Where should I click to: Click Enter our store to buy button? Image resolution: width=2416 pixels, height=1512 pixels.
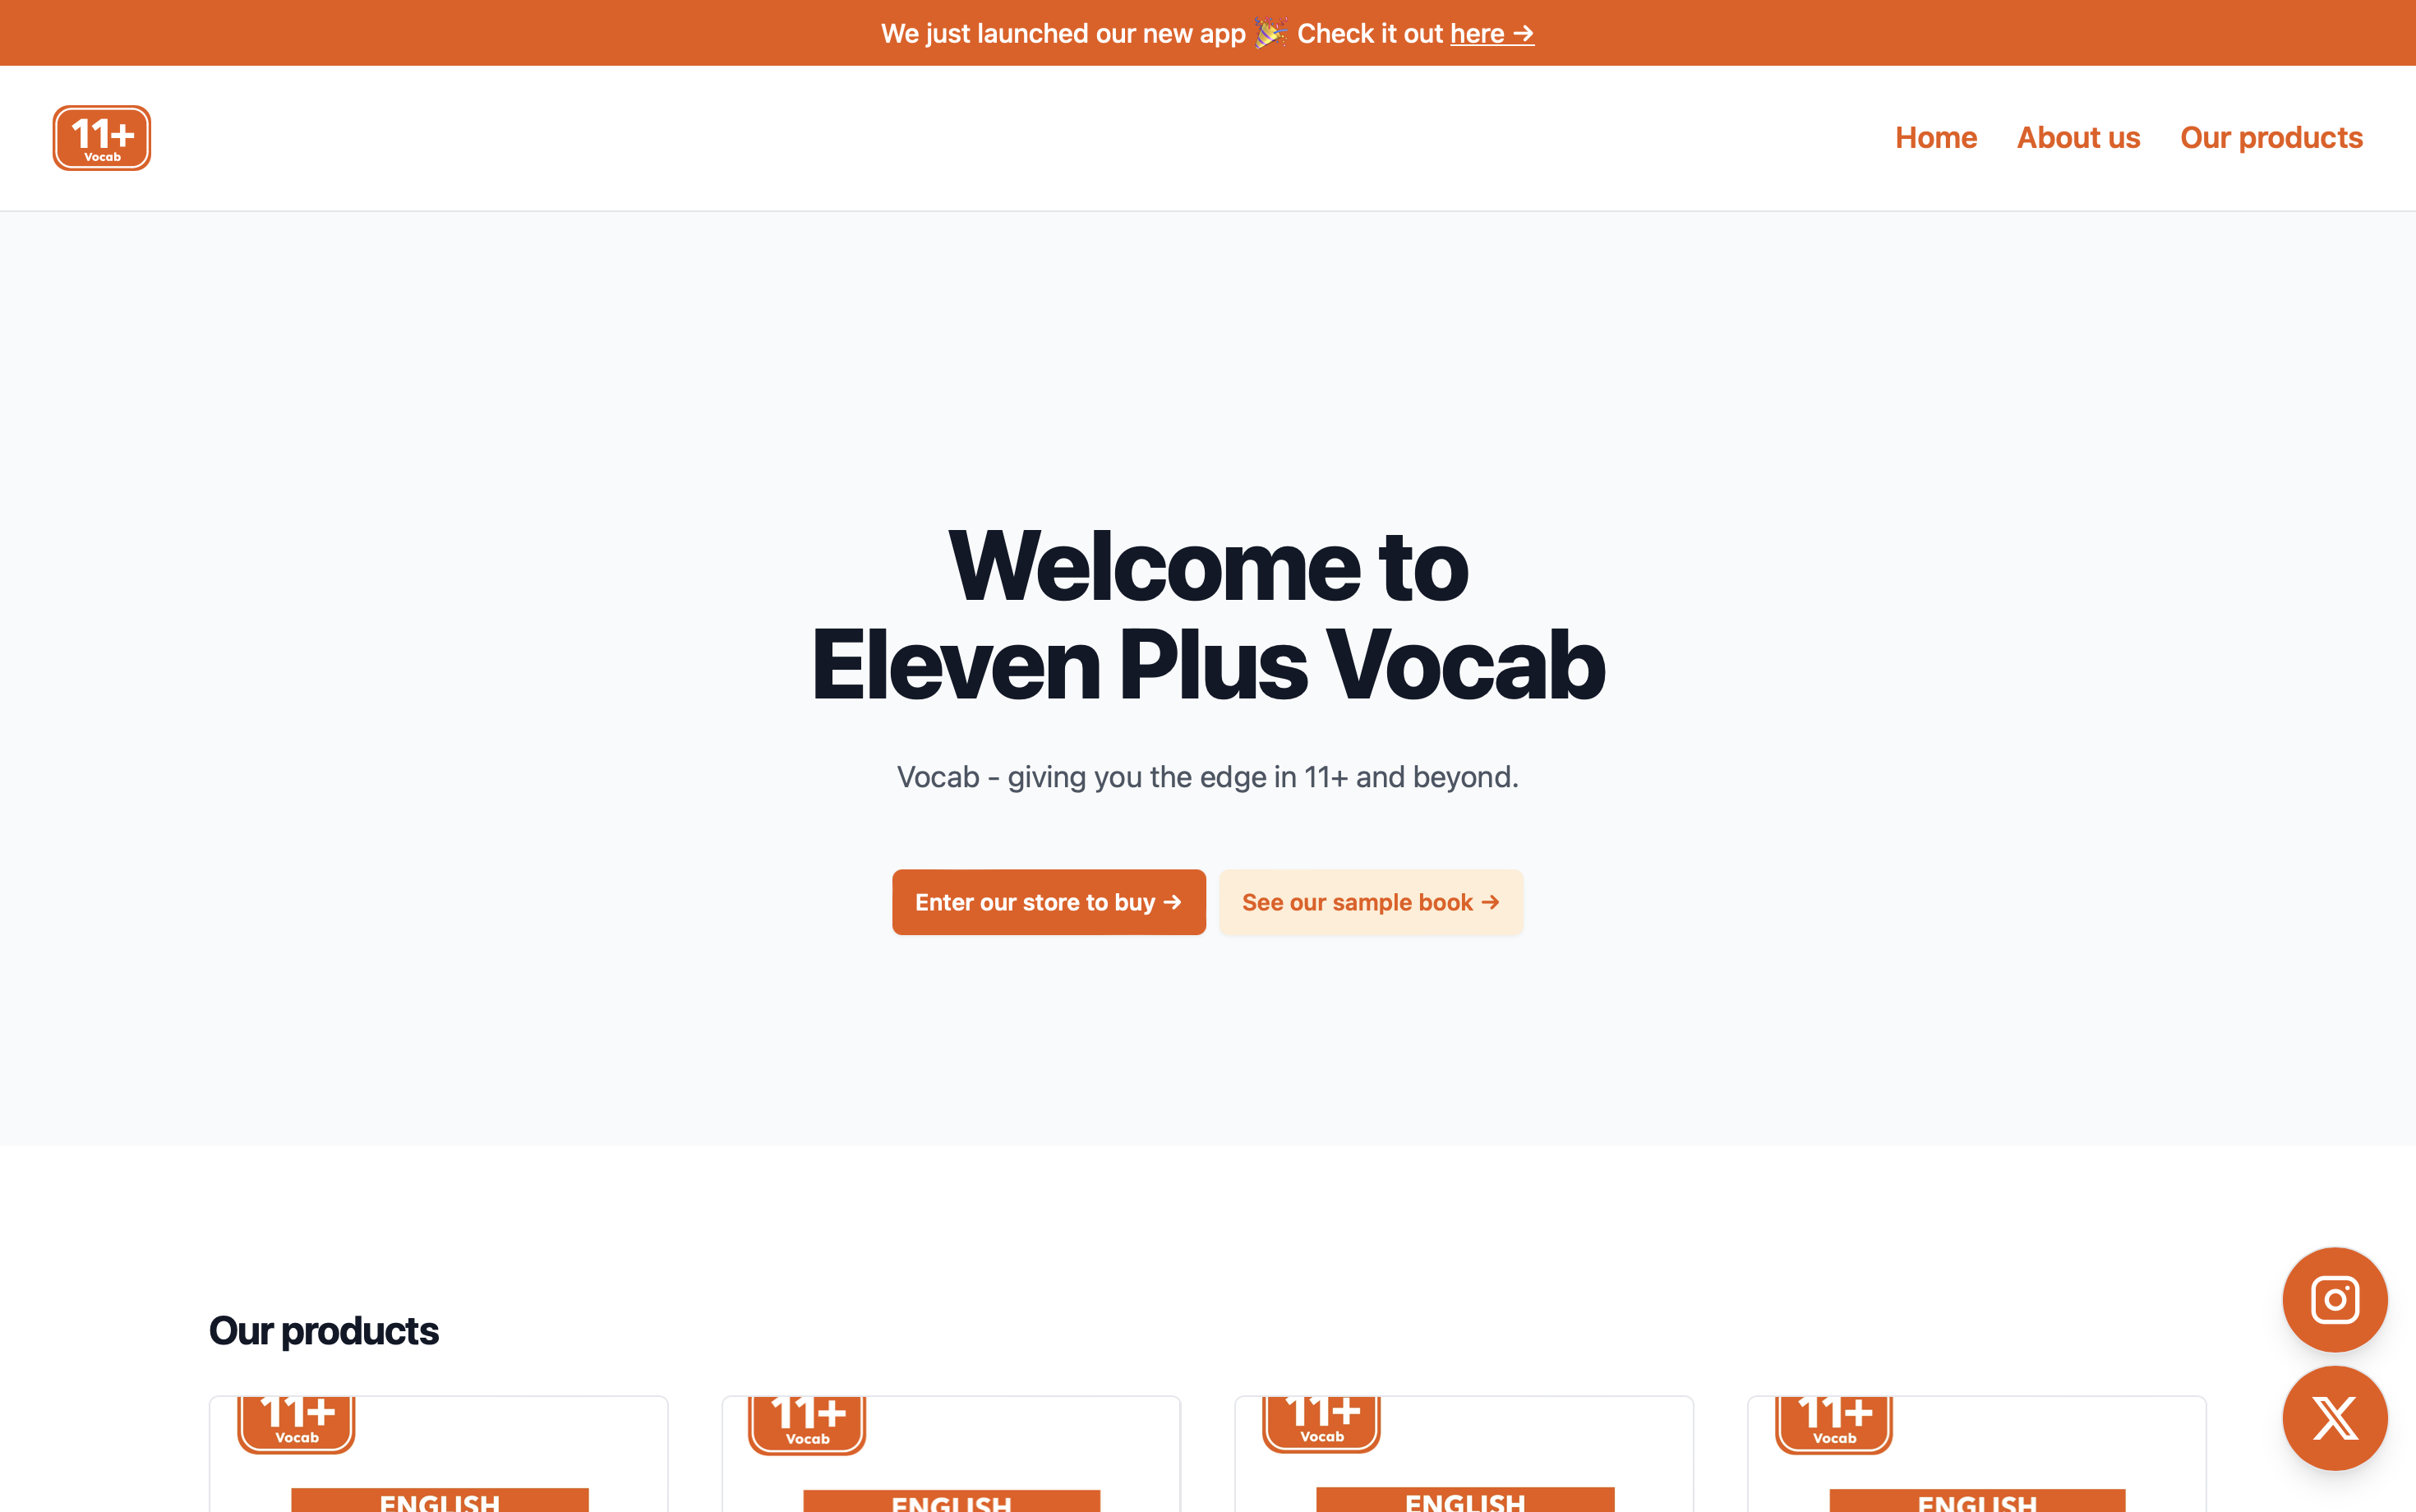pos(1047,902)
